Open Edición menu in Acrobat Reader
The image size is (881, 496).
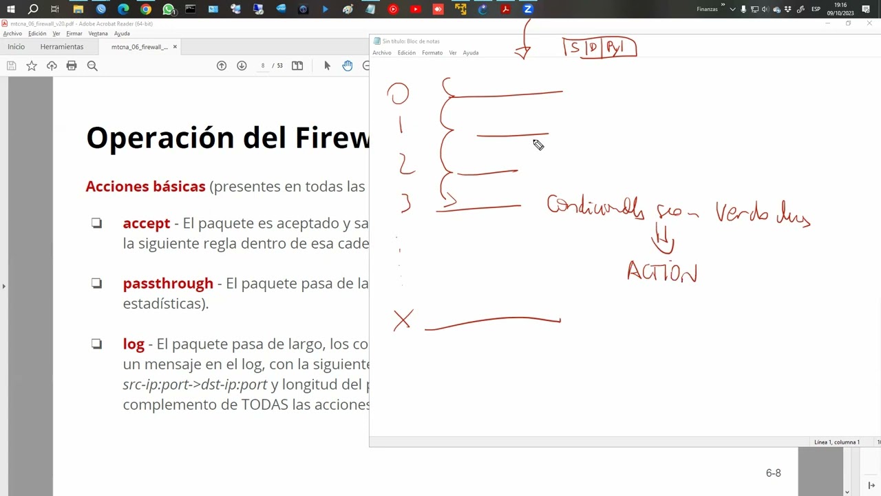tap(37, 33)
